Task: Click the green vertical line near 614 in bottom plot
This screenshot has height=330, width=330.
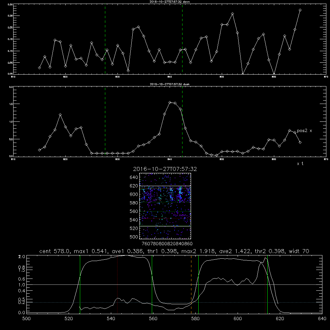Action: [x=267, y=284]
